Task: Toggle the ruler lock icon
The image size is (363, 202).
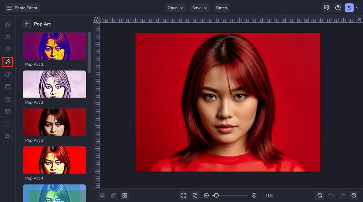Action: tap(96, 20)
